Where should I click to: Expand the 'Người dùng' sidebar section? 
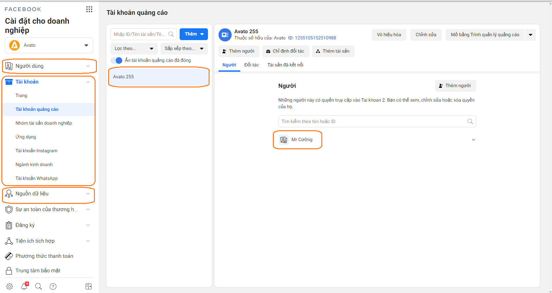tap(49, 66)
